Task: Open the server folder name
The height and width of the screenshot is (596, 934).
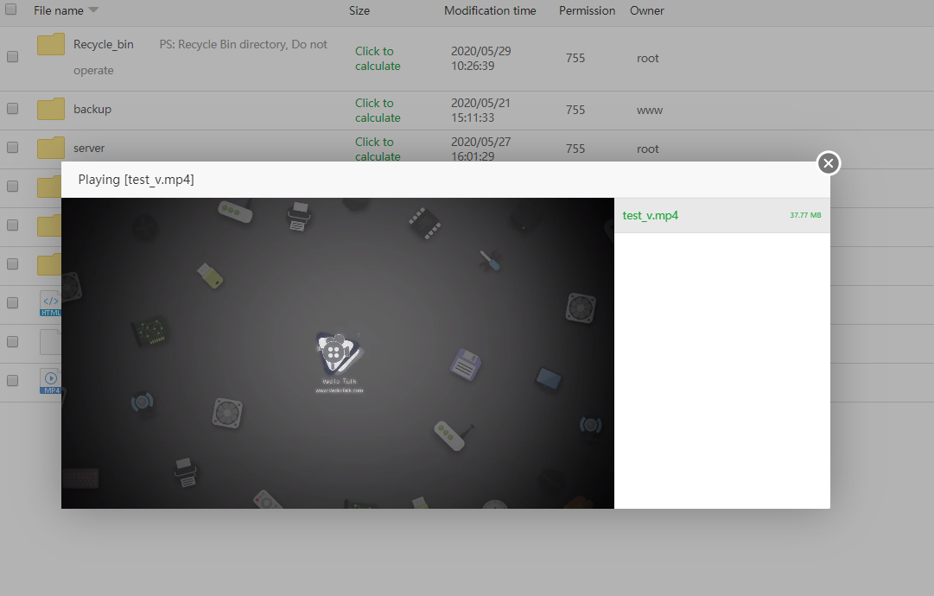Action: coord(89,149)
